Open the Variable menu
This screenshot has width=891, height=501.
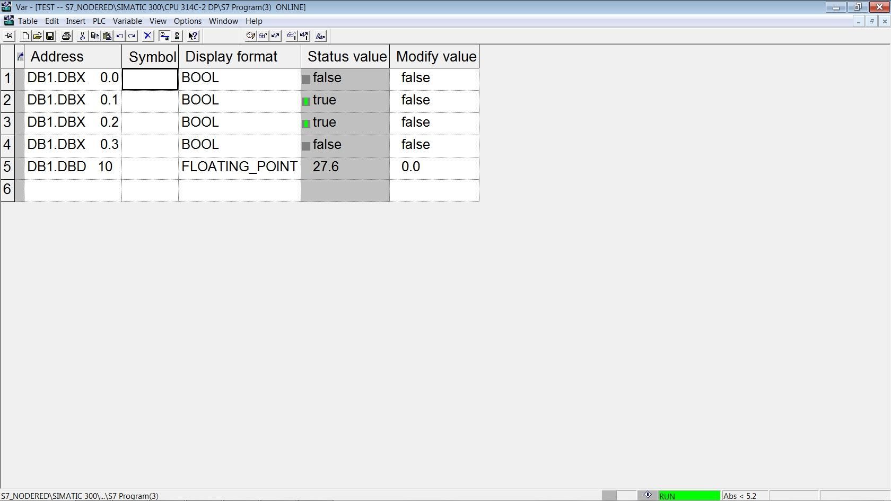coord(127,21)
